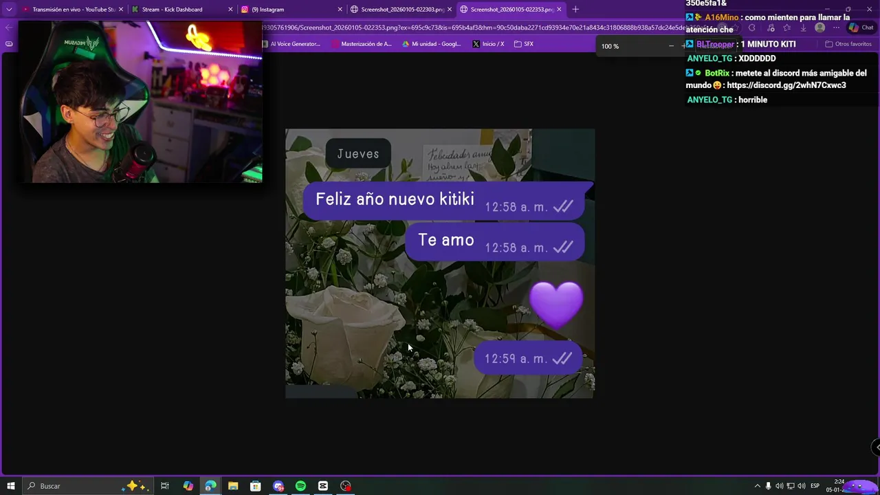This screenshot has width=880, height=495.
Task: Open the Masterización de A... bookmark
Action: (362, 44)
